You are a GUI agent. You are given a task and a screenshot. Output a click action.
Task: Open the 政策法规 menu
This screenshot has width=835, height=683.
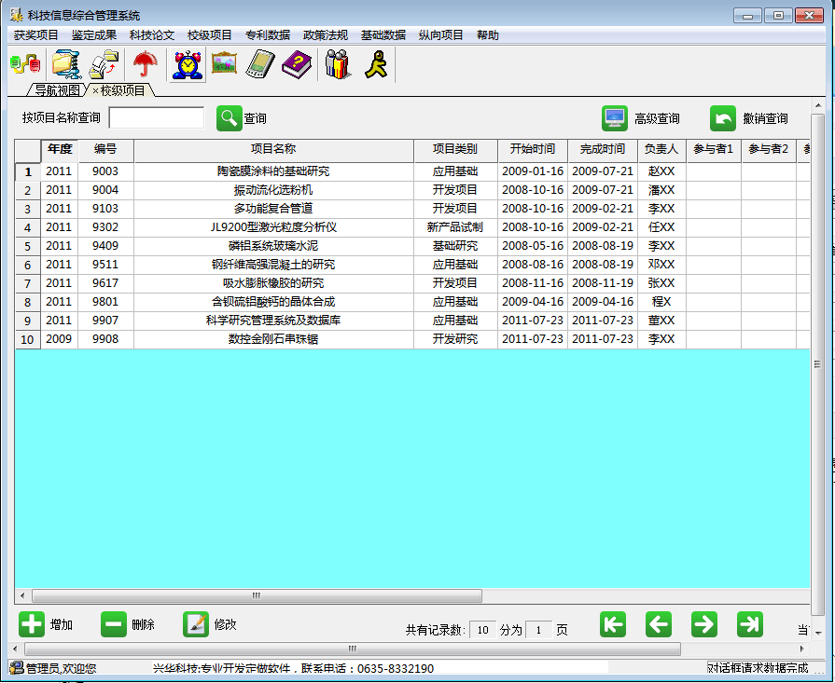pyautogui.click(x=326, y=35)
